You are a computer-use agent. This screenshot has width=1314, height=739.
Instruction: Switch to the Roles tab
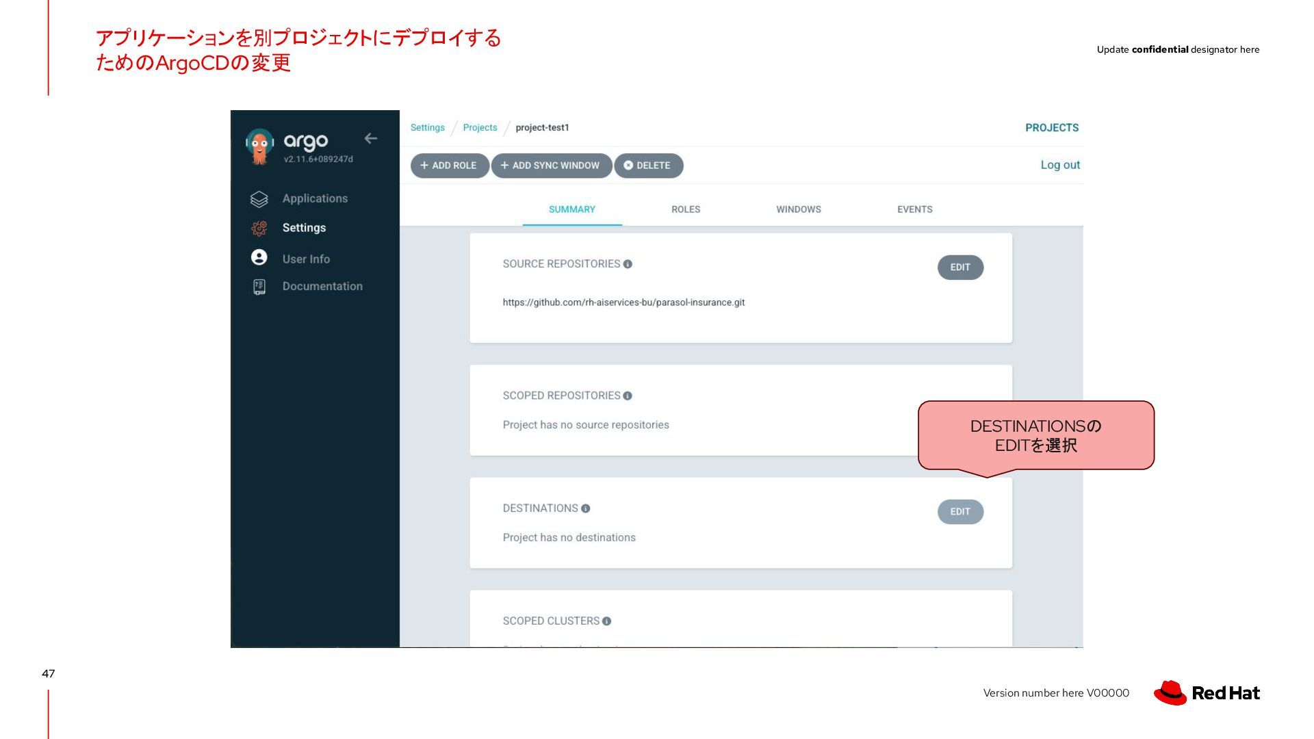686,209
